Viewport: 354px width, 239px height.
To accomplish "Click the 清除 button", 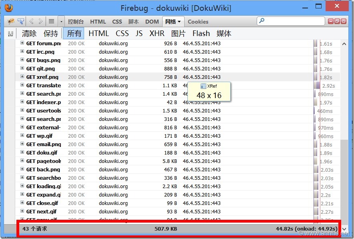I will click(29, 34).
